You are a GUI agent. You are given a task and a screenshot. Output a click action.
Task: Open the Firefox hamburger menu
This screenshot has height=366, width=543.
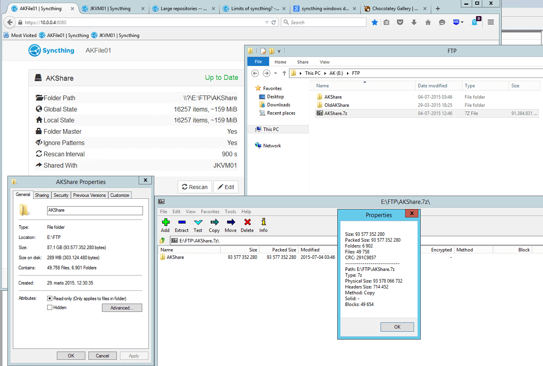pyautogui.click(x=491, y=22)
